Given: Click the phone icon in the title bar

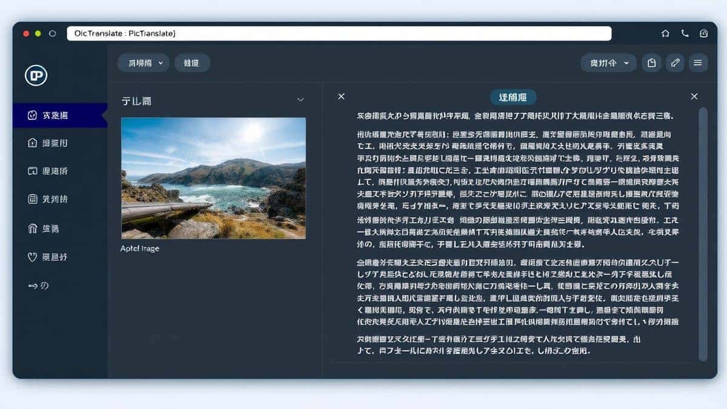Looking at the screenshot, I should 685,33.
